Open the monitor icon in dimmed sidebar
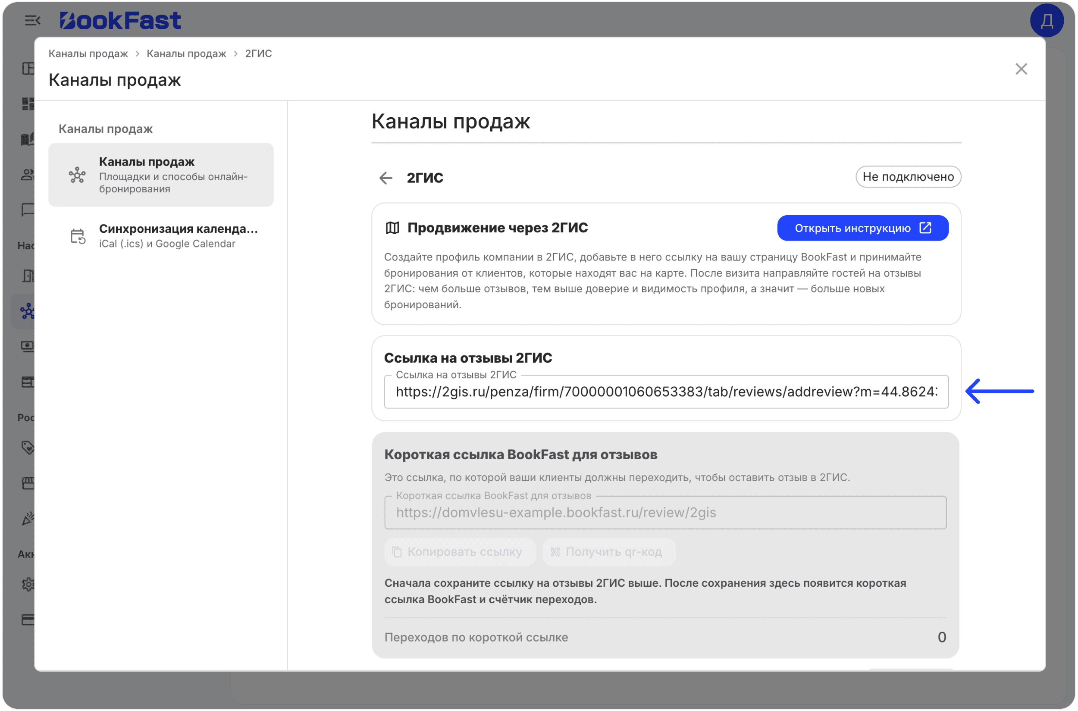The width and height of the screenshot is (1078, 711). (x=28, y=346)
